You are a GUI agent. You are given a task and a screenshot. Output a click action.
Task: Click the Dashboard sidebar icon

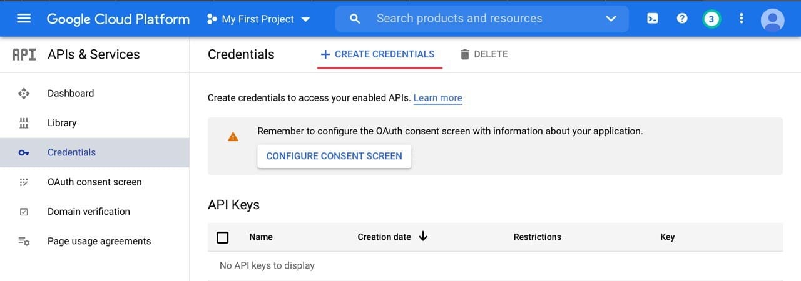(x=24, y=94)
